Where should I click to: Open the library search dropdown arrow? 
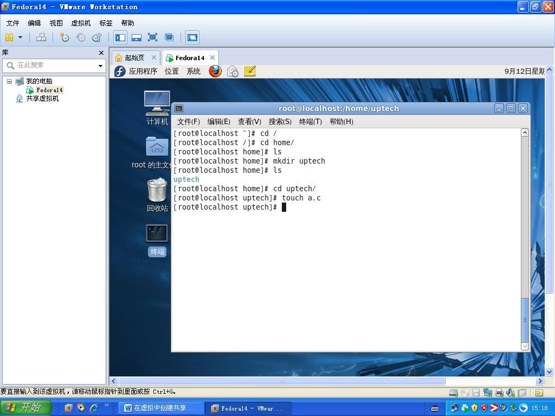100,66
